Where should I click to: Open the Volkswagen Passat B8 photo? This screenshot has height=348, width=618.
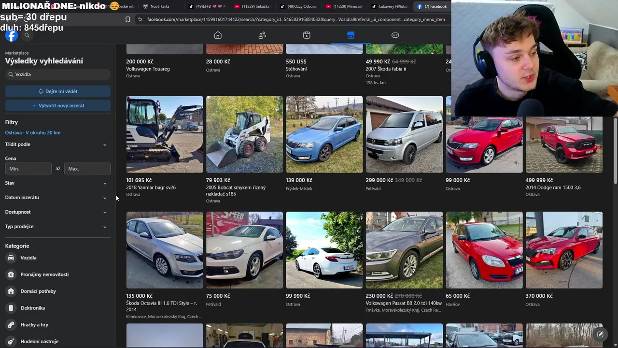click(x=404, y=250)
